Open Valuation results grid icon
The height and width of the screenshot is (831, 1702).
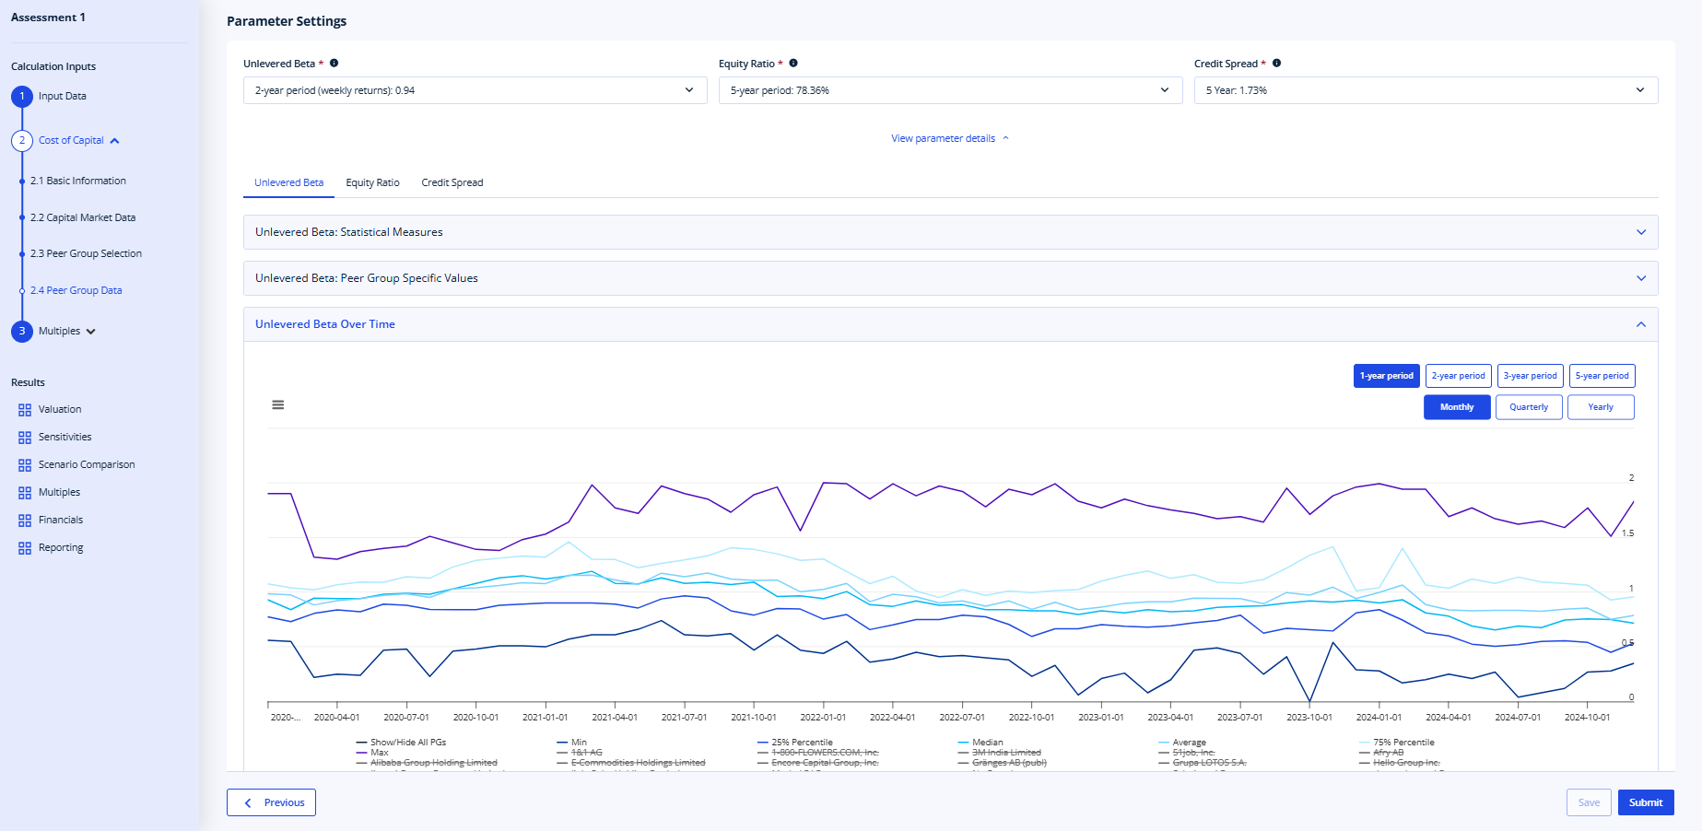[x=25, y=410]
